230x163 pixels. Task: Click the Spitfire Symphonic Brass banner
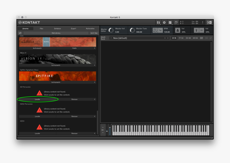tap(57, 76)
